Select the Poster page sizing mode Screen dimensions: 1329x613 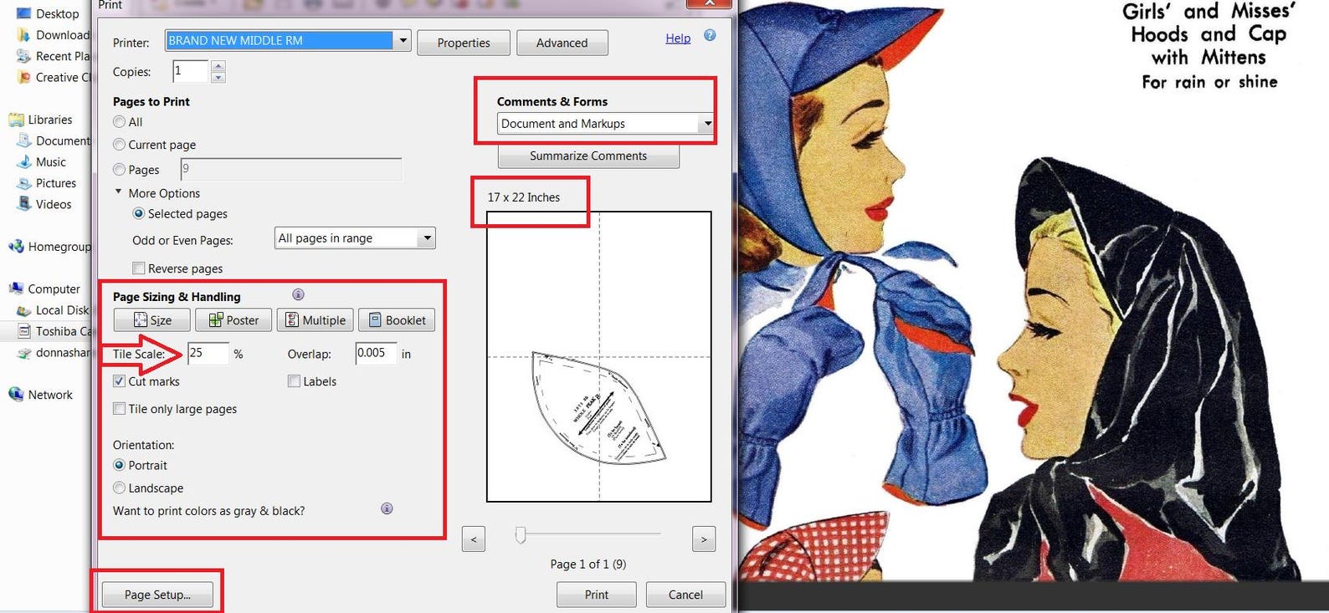233,320
